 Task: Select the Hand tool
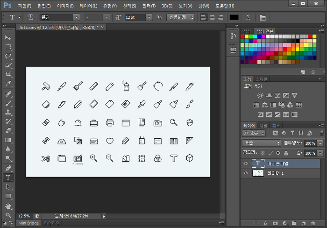click(x=8, y=206)
